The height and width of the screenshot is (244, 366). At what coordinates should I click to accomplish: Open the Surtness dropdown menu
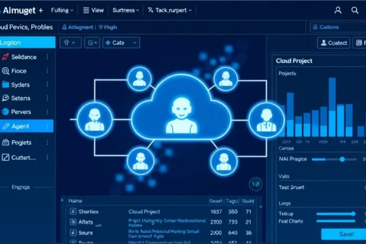126,10
